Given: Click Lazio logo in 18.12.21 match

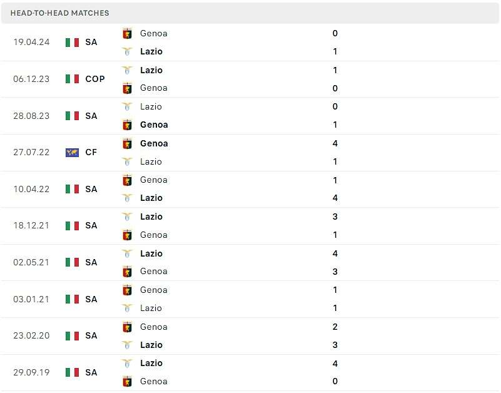Looking at the screenshot, I should [x=127, y=217].
